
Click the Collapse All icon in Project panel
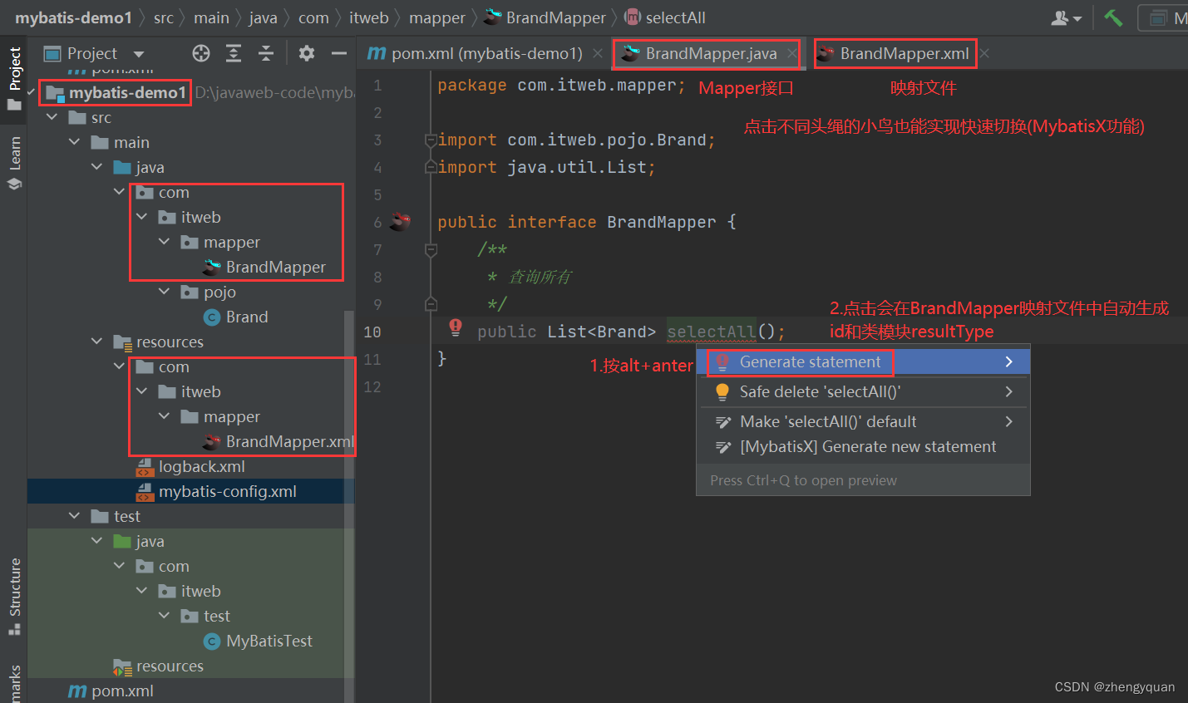pyautogui.click(x=266, y=53)
